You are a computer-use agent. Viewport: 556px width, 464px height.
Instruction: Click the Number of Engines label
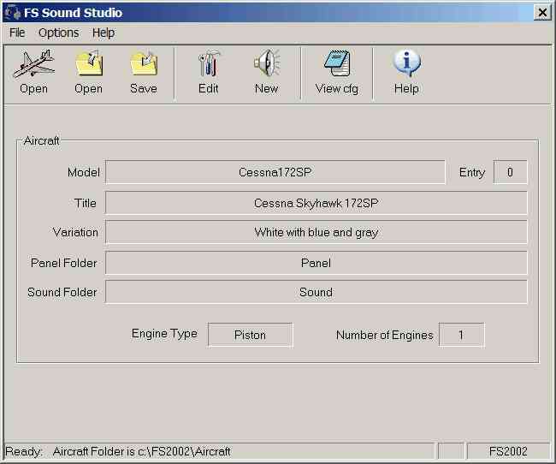click(x=385, y=335)
